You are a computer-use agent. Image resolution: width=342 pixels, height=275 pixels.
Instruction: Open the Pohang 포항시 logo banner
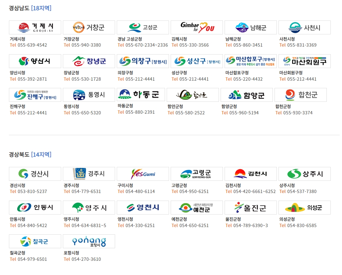click(x=89, y=241)
